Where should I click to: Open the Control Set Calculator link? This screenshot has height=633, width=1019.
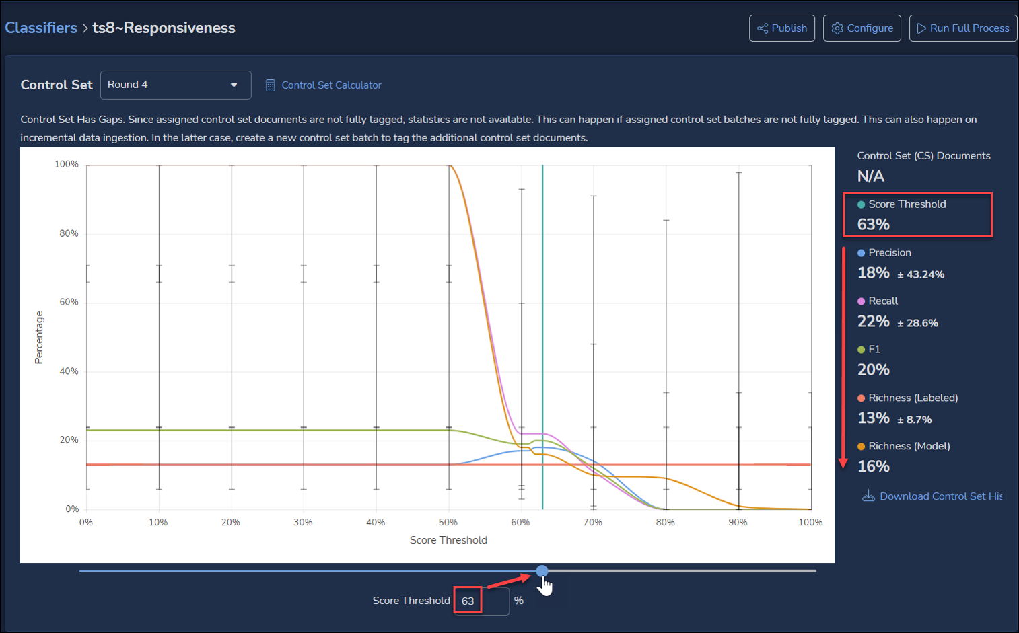click(x=331, y=85)
